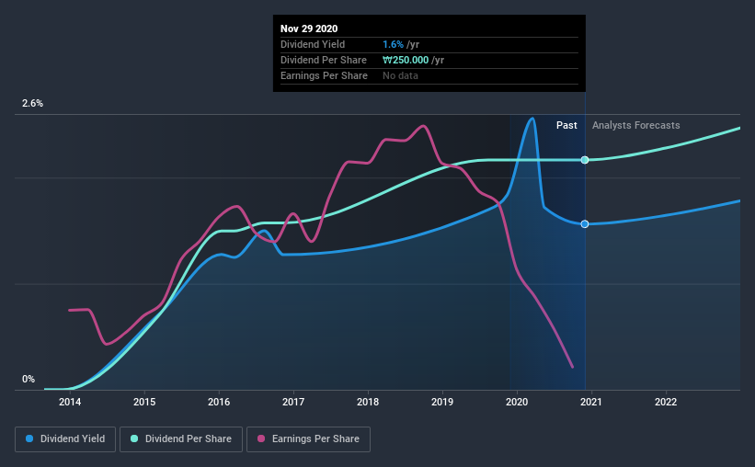This screenshot has width=755, height=467.
Task: Toggle the Dividend Per Share legend button
Action: (181, 439)
